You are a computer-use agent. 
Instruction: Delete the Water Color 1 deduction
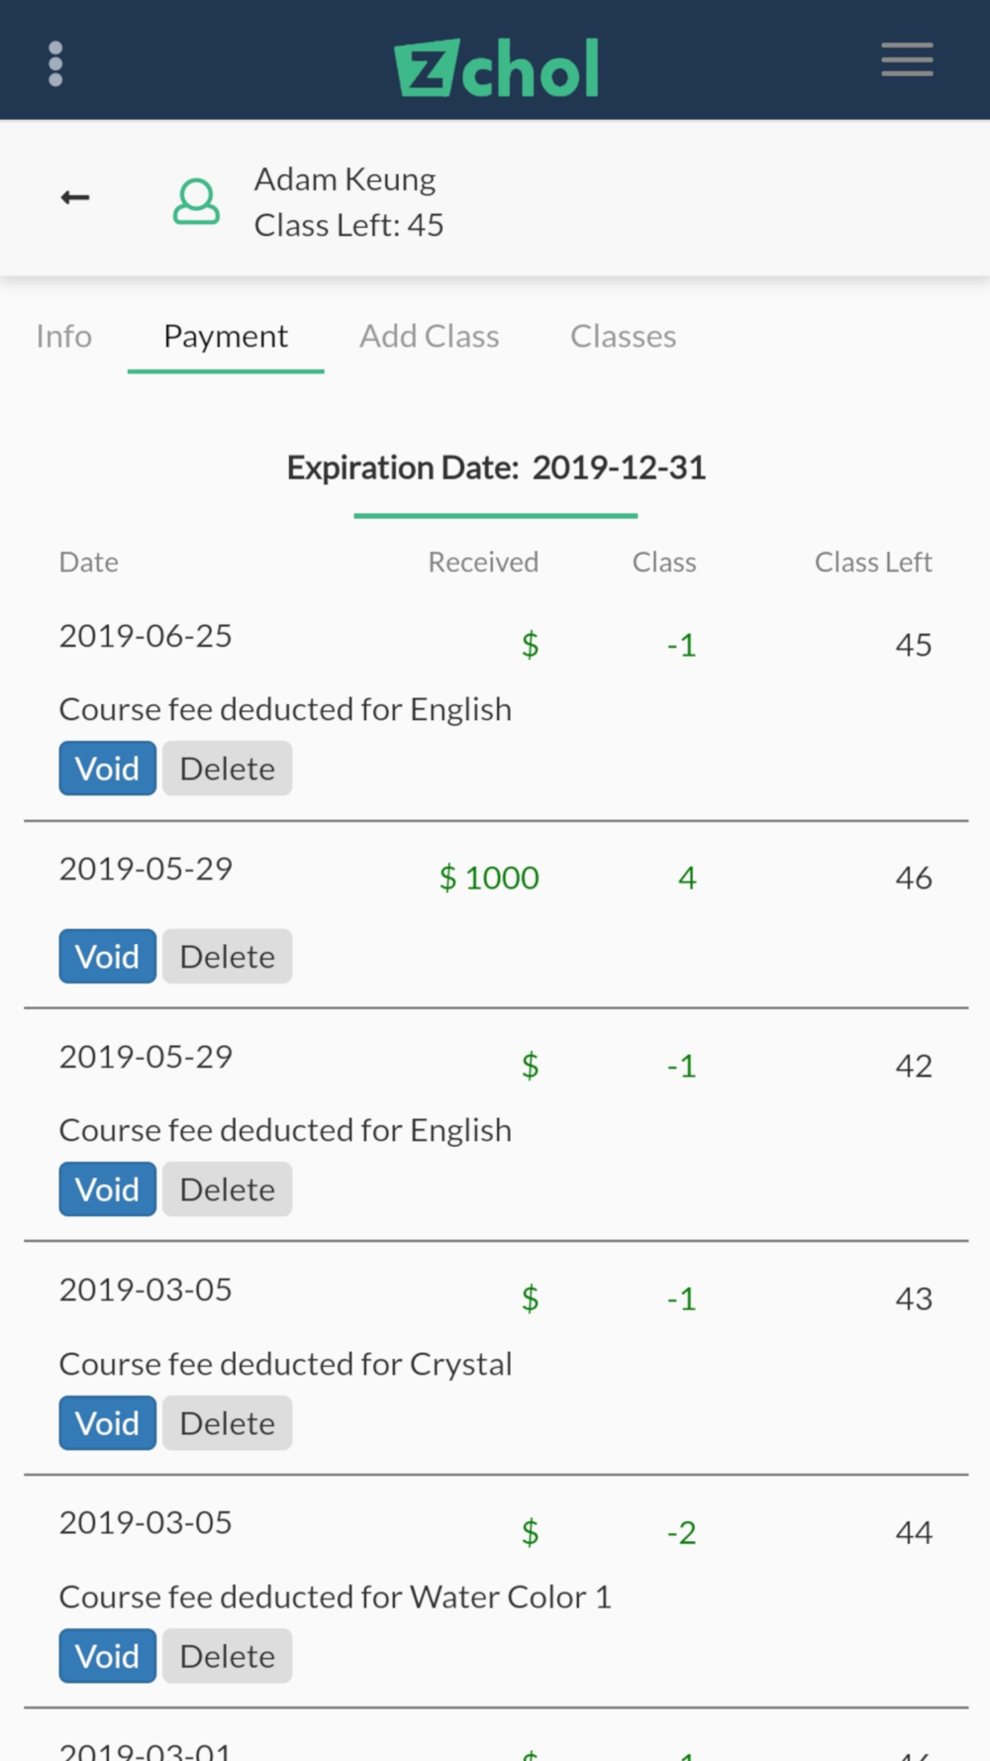pos(227,1656)
